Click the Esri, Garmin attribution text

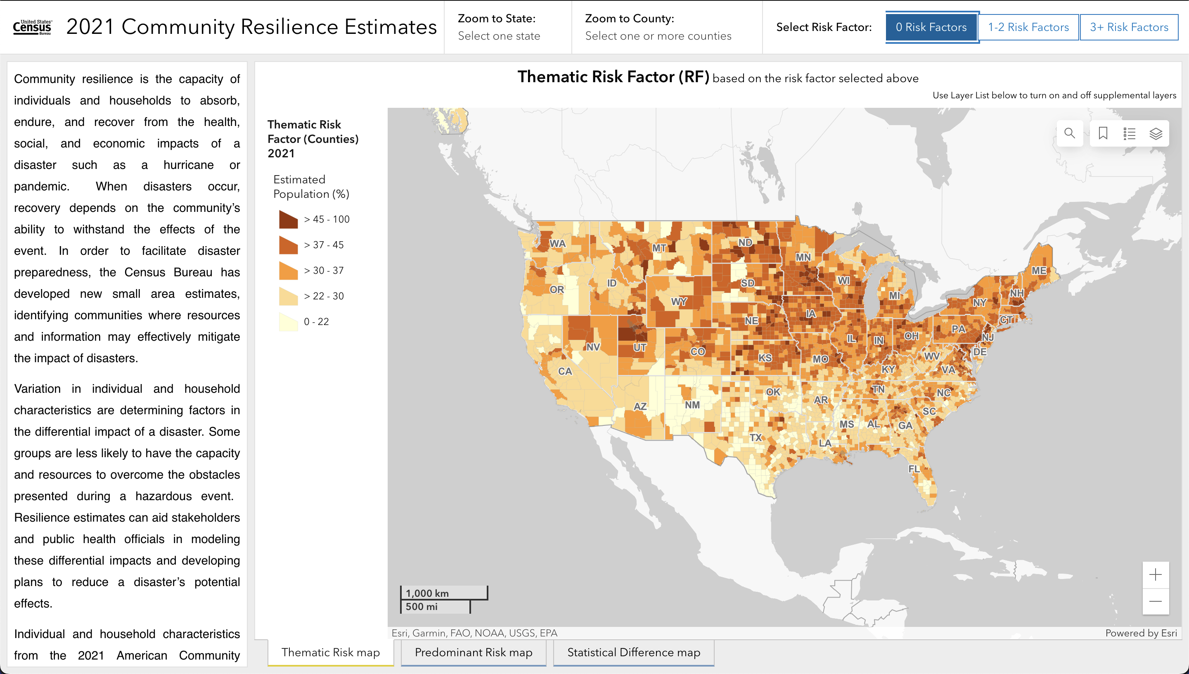pyautogui.click(x=474, y=633)
